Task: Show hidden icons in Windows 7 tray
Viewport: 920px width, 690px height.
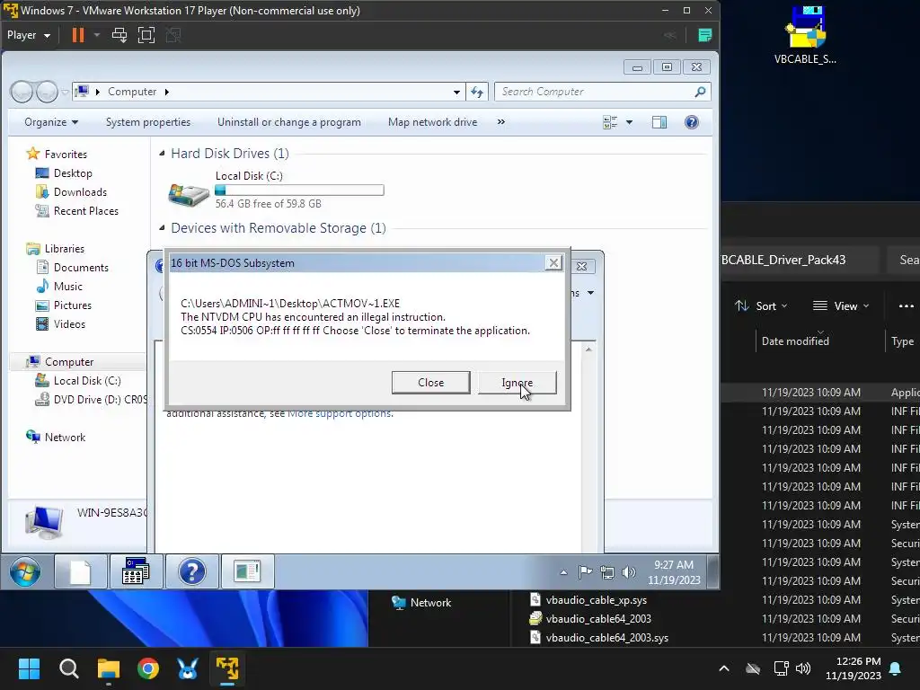Action: [x=563, y=572]
